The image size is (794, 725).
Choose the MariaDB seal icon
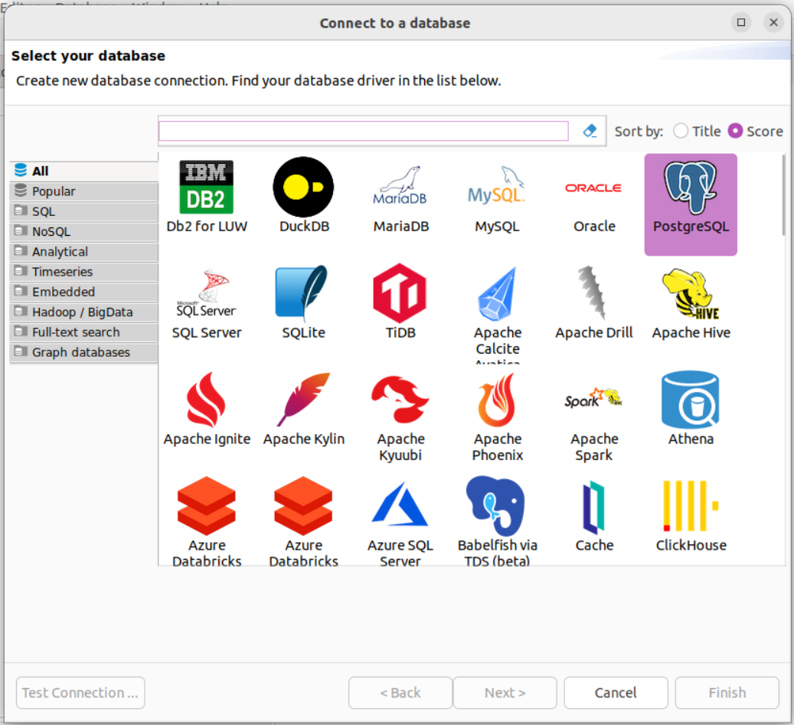point(400,188)
